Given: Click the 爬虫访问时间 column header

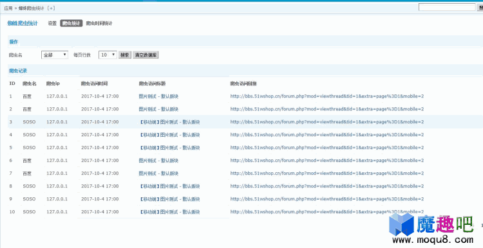Looking at the screenshot, I should click(94, 84).
